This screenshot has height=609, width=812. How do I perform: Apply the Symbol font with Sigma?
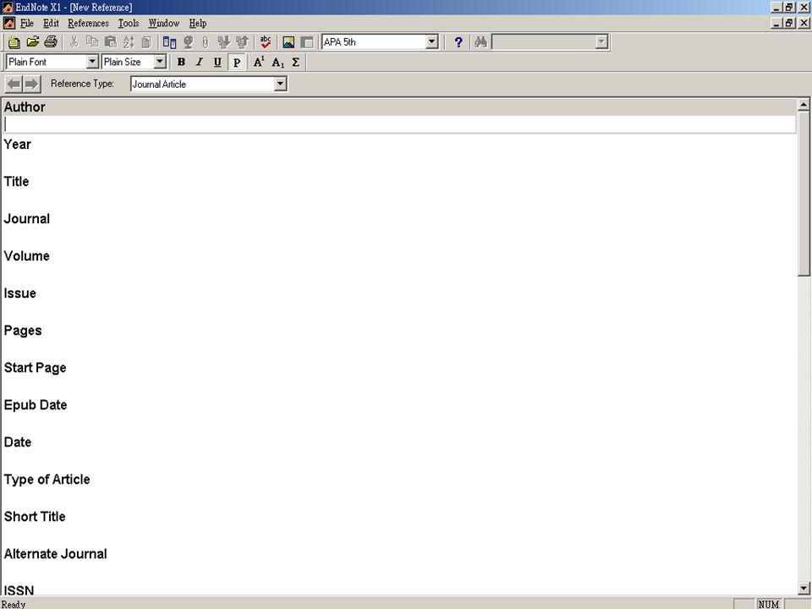tap(296, 62)
